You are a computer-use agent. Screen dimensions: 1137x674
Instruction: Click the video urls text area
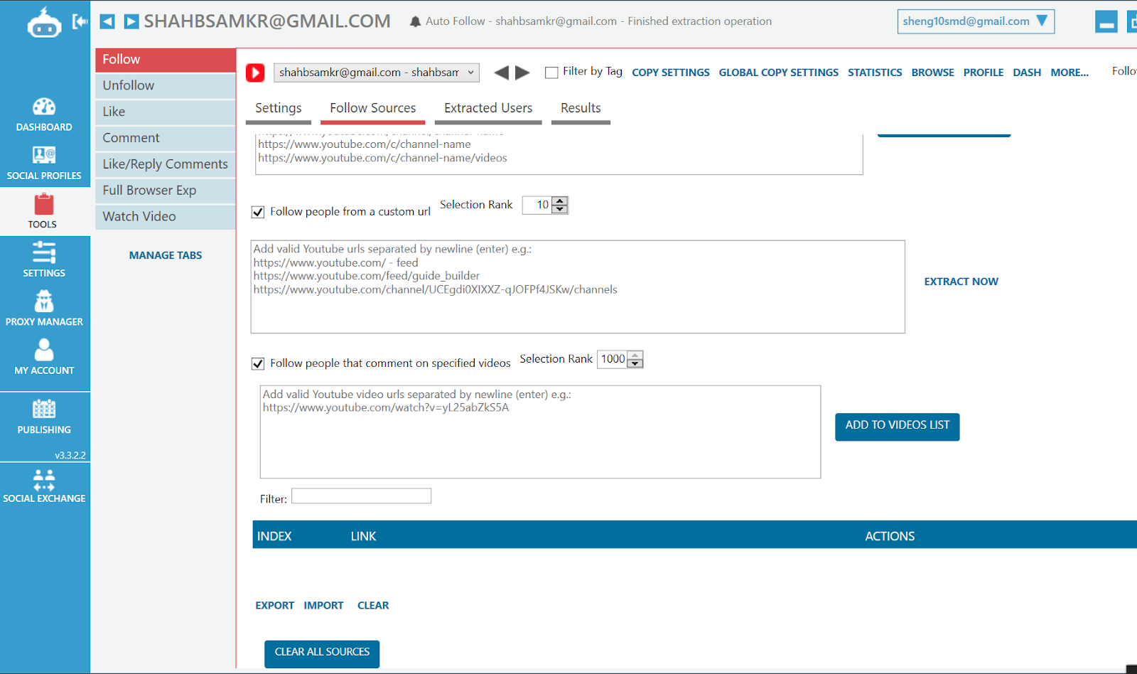click(x=541, y=432)
